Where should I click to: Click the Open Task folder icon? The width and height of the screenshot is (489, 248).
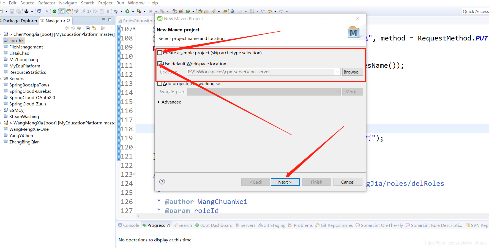pos(206,11)
